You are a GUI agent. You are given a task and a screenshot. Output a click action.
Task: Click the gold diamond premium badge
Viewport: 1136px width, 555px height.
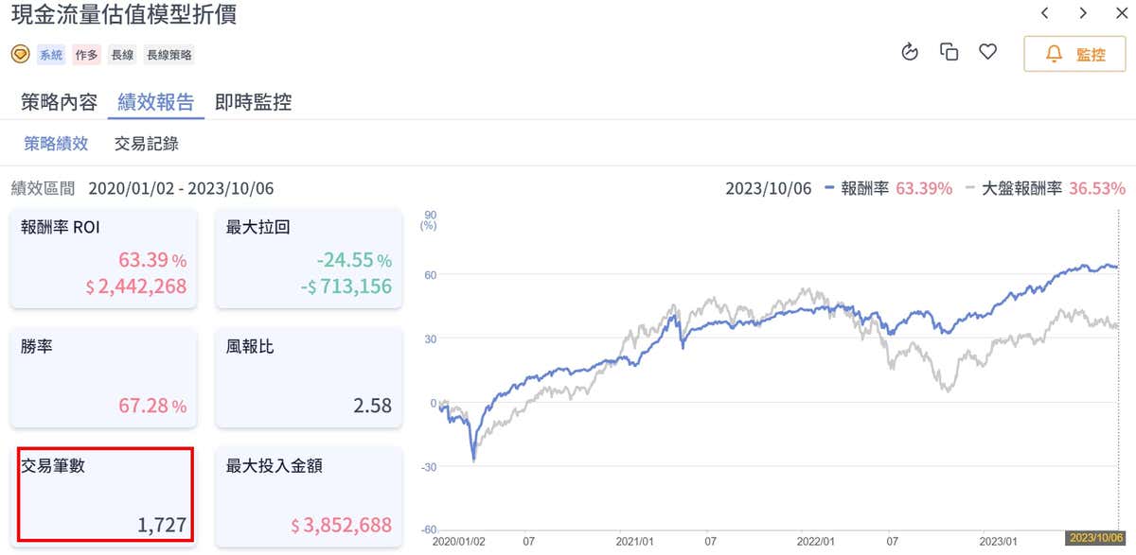click(x=20, y=55)
